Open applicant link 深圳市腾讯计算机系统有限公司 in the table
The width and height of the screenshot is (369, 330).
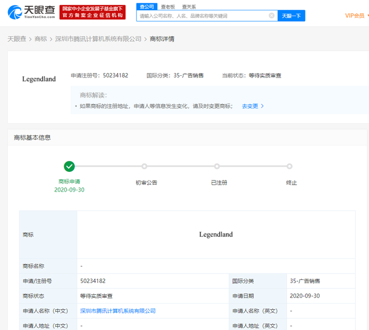pyautogui.click(x=118, y=311)
